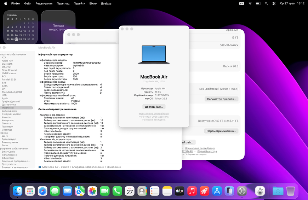The height and width of the screenshot is (200, 308).
Task: Open the Phone app in Dock
Action: [x=117, y=191]
